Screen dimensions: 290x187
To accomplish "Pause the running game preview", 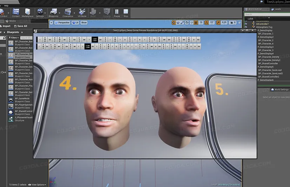I will coord(117,13).
